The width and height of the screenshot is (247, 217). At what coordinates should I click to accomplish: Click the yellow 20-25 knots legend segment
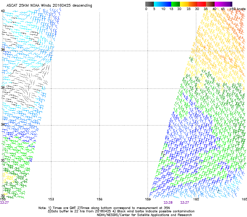click(184, 4)
